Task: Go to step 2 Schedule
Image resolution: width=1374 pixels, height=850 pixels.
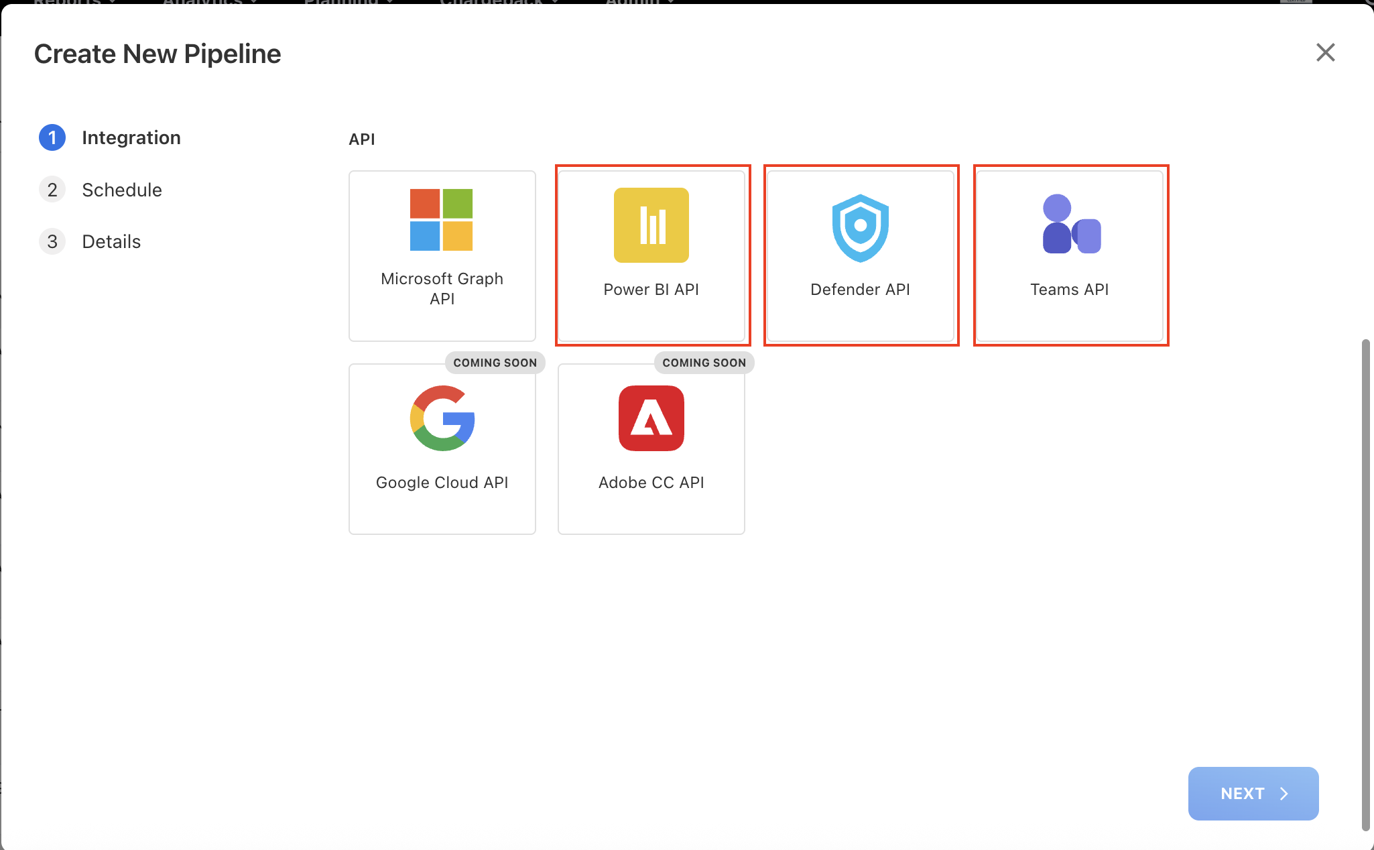Action: (121, 190)
